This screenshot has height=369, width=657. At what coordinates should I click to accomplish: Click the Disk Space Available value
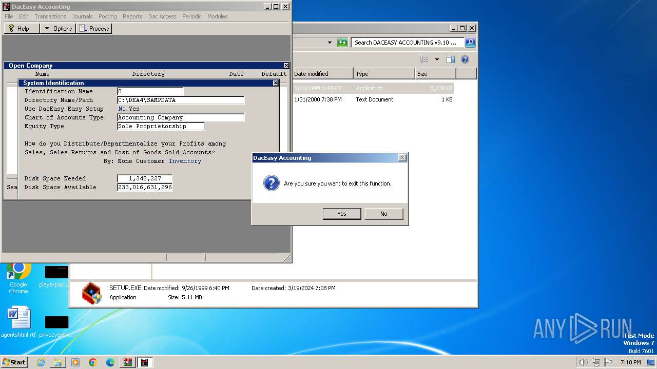(x=145, y=187)
